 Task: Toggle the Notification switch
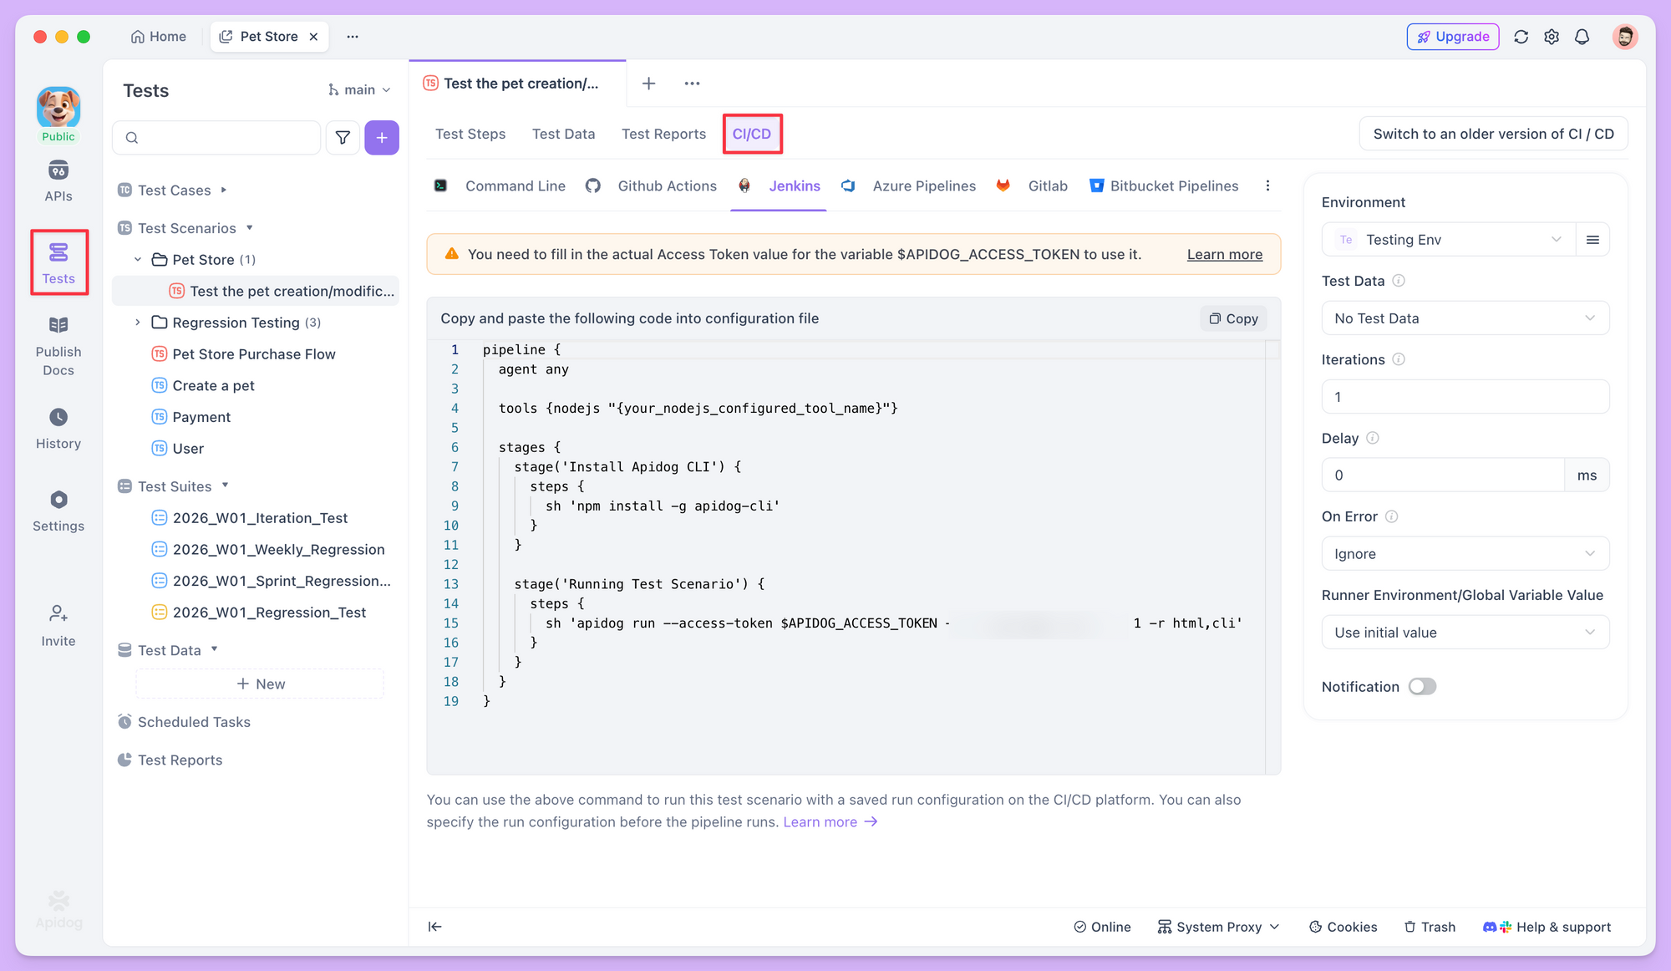(1422, 687)
